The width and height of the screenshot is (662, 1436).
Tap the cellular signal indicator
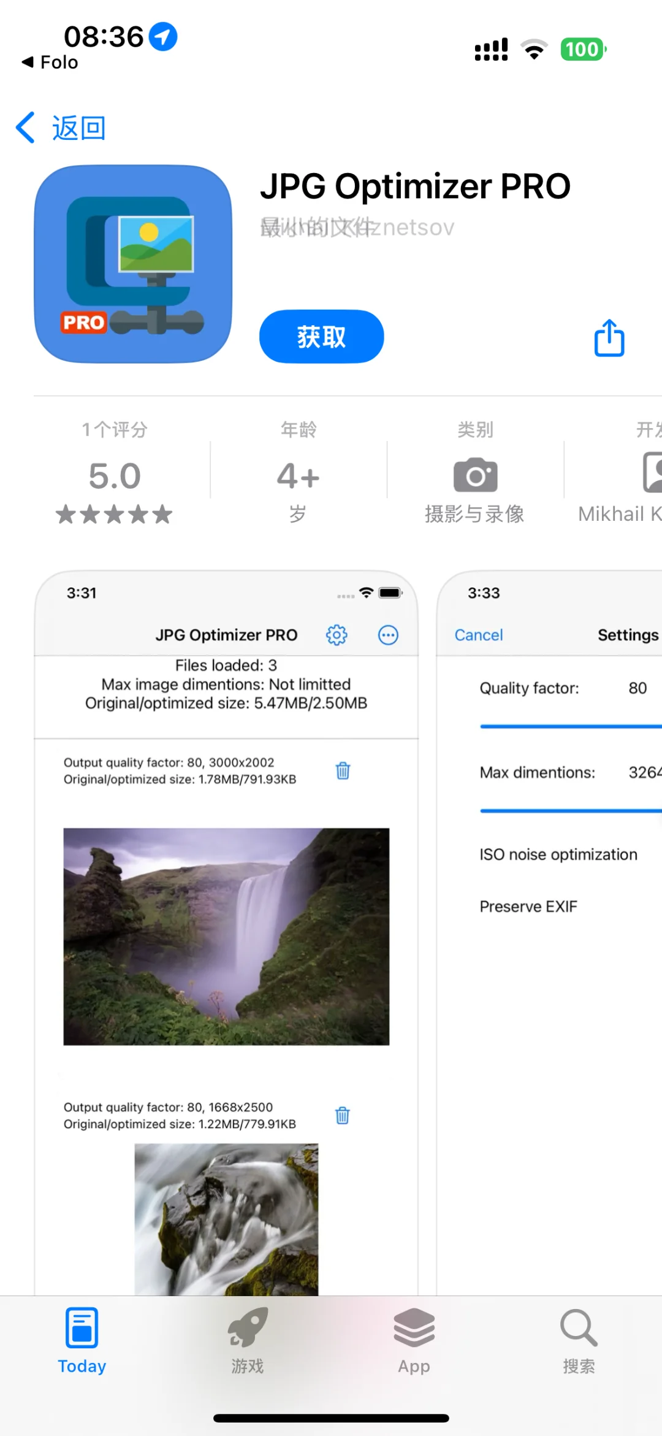[x=492, y=49]
